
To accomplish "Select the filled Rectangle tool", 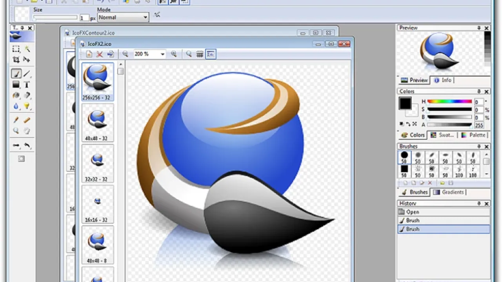I will tap(16, 85).
